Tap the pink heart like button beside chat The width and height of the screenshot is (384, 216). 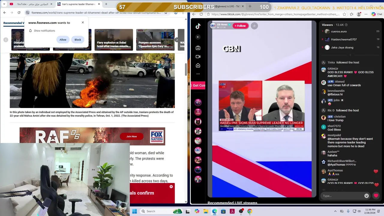click(x=376, y=196)
